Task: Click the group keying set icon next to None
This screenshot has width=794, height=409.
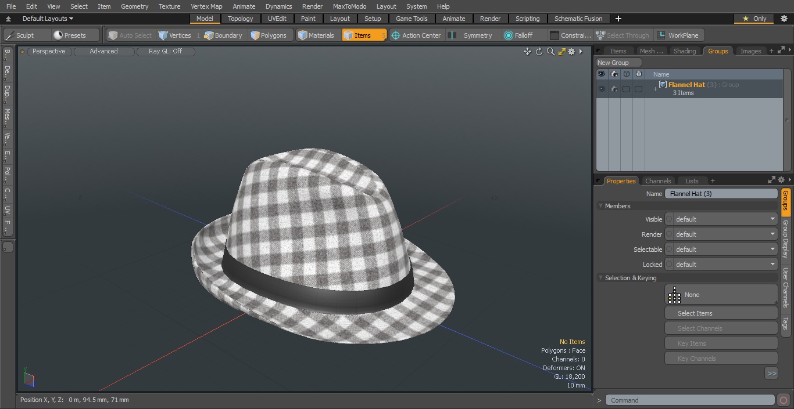Action: tap(674, 295)
